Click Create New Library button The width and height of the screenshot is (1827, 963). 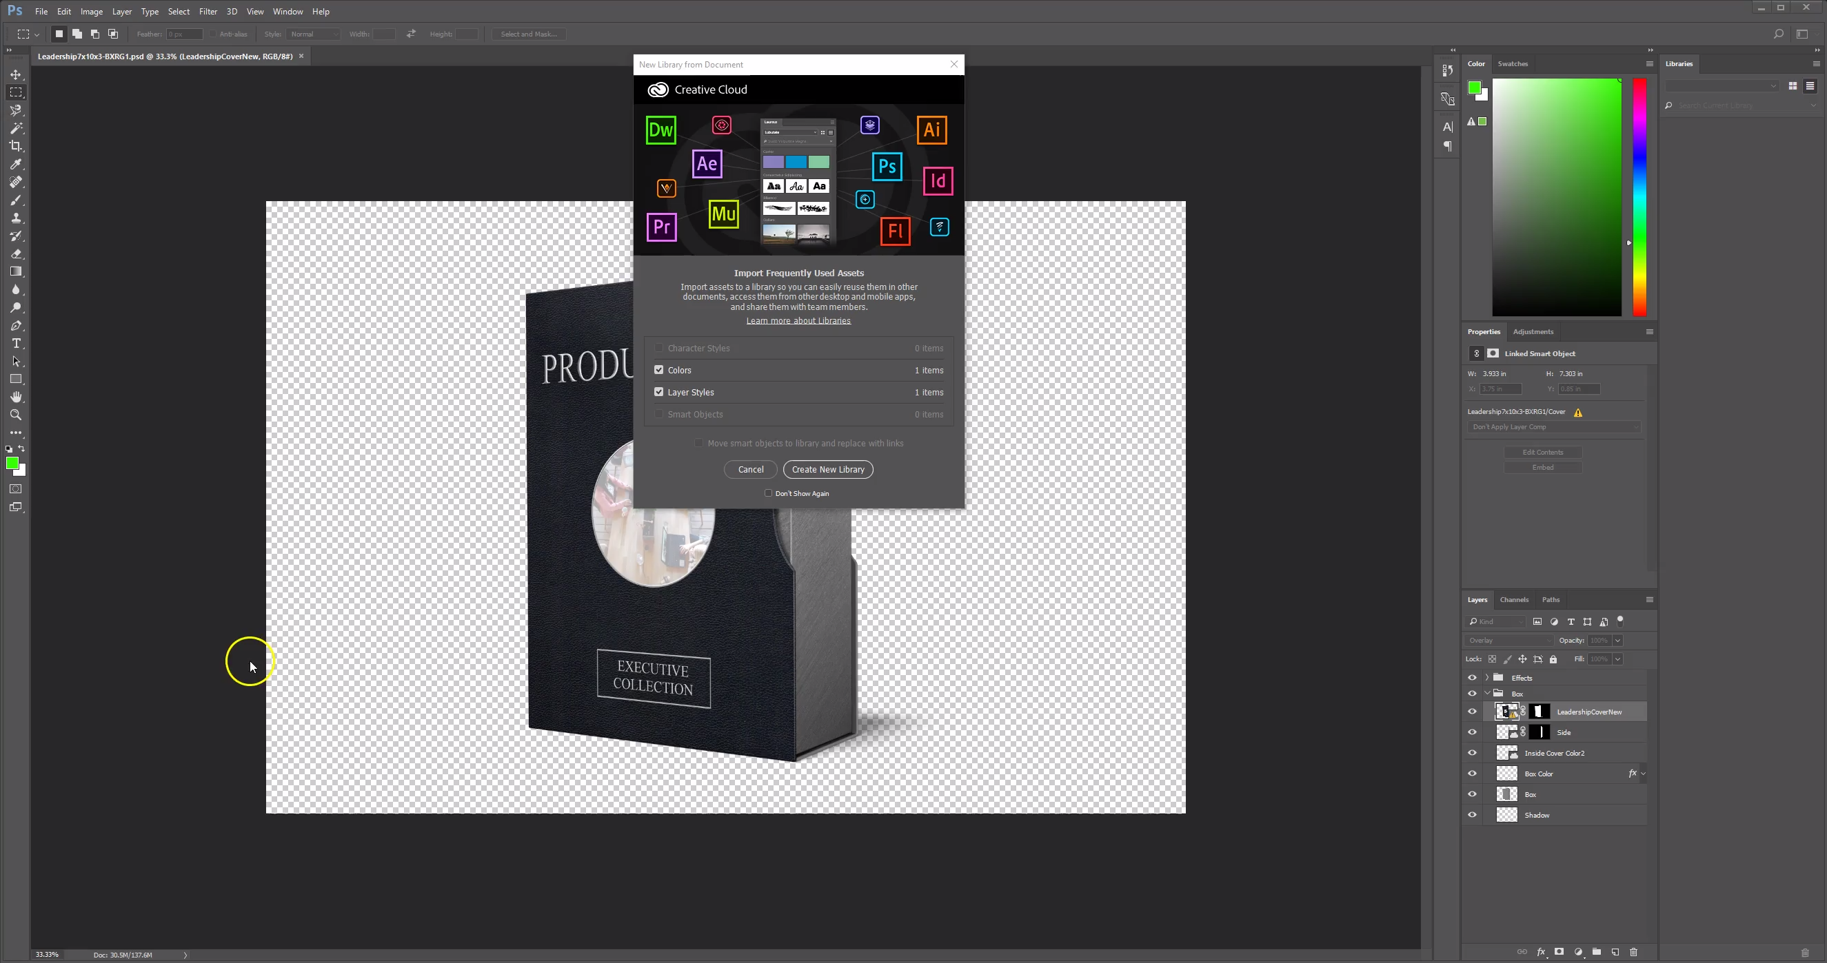coord(828,469)
